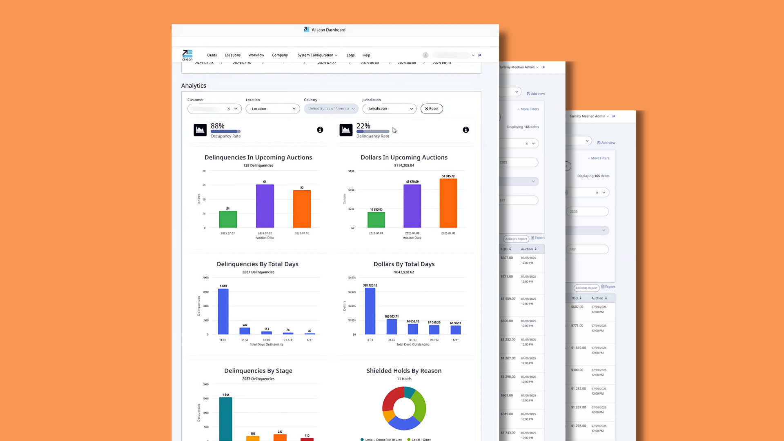The height and width of the screenshot is (441, 784).
Task: Click the orange 2025-07-09 bar in Dollars chart
Action: 448,203
